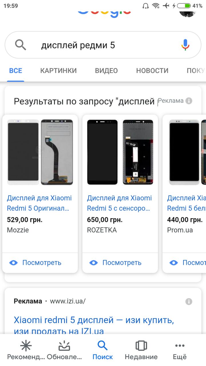This screenshot has height=366, width=206.
Task: Open Недавние icon in bottom bar
Action: pyautogui.click(x=141, y=346)
